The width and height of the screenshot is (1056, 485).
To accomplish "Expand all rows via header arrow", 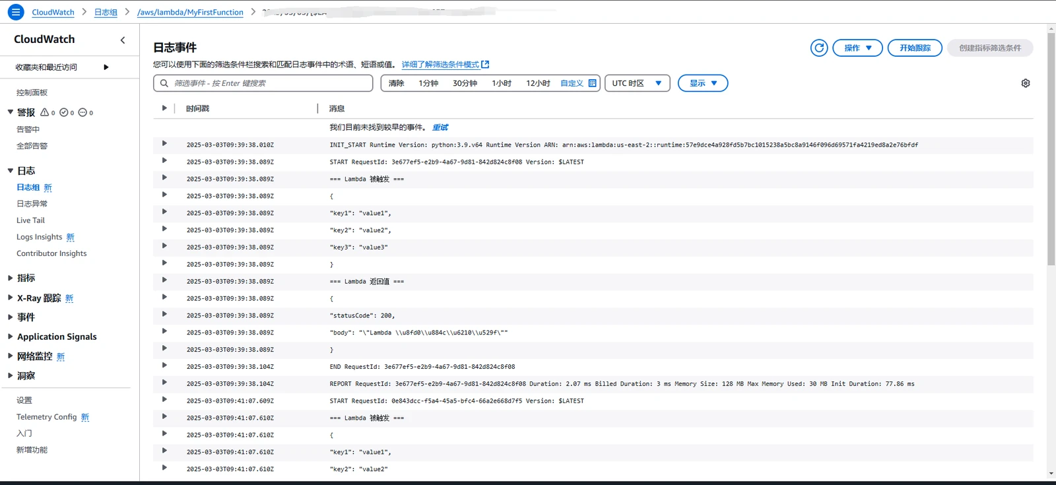I will (164, 108).
